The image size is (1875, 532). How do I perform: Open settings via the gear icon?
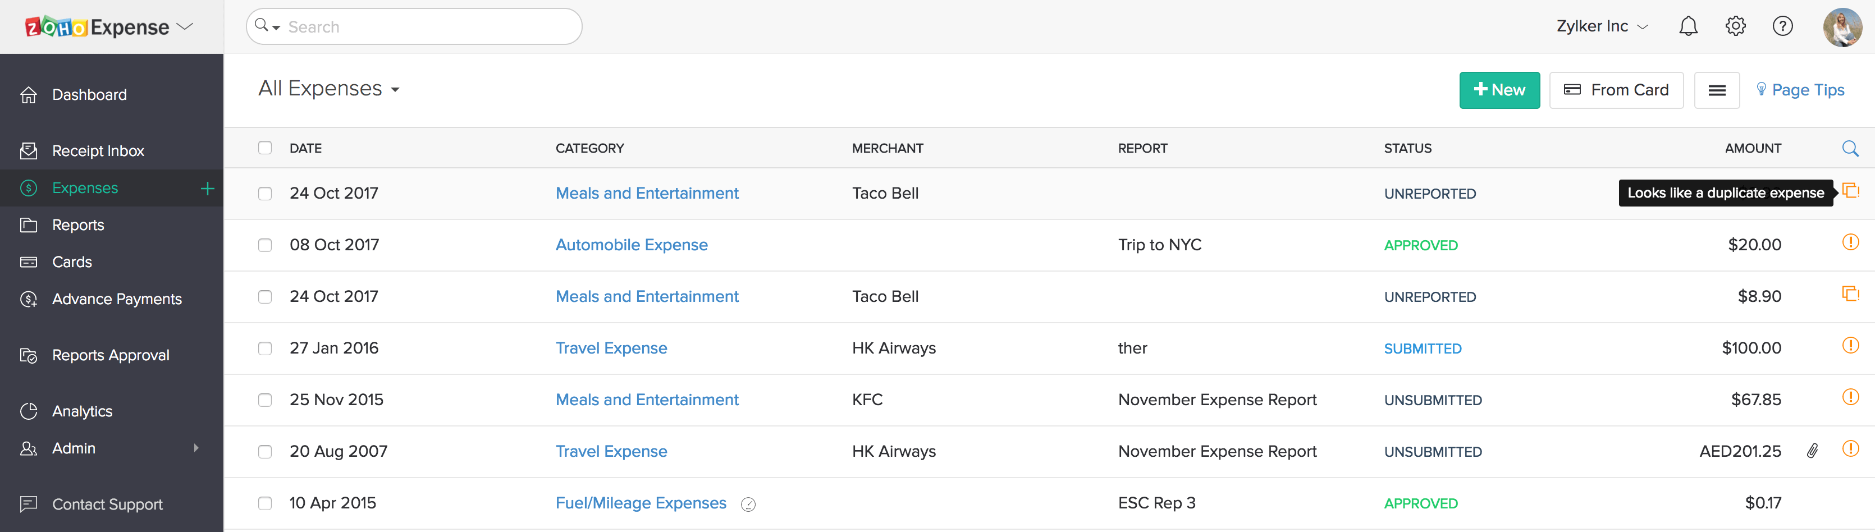pos(1735,26)
